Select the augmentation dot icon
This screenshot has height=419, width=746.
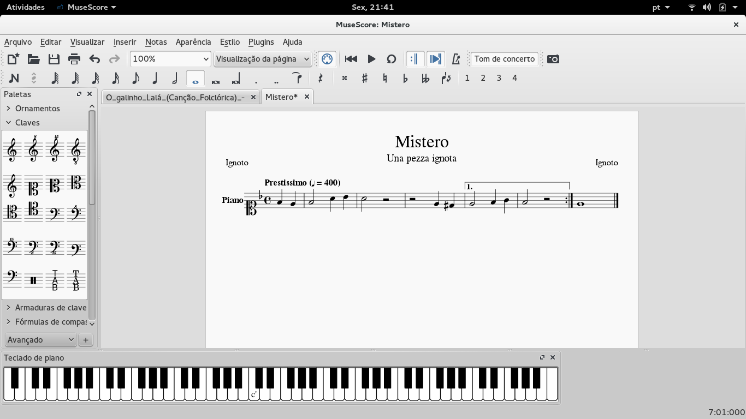255,79
